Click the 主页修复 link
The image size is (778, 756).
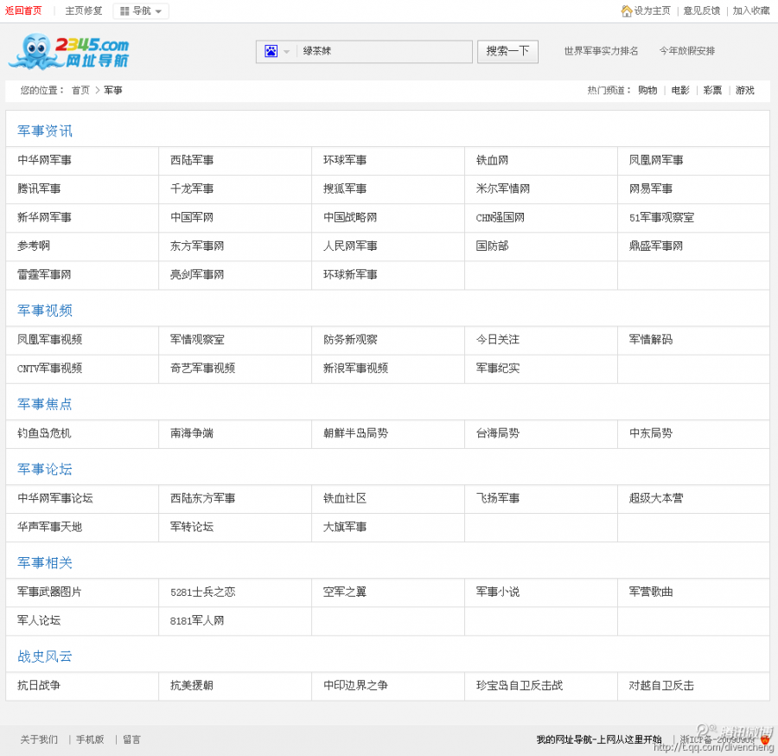[x=83, y=10]
